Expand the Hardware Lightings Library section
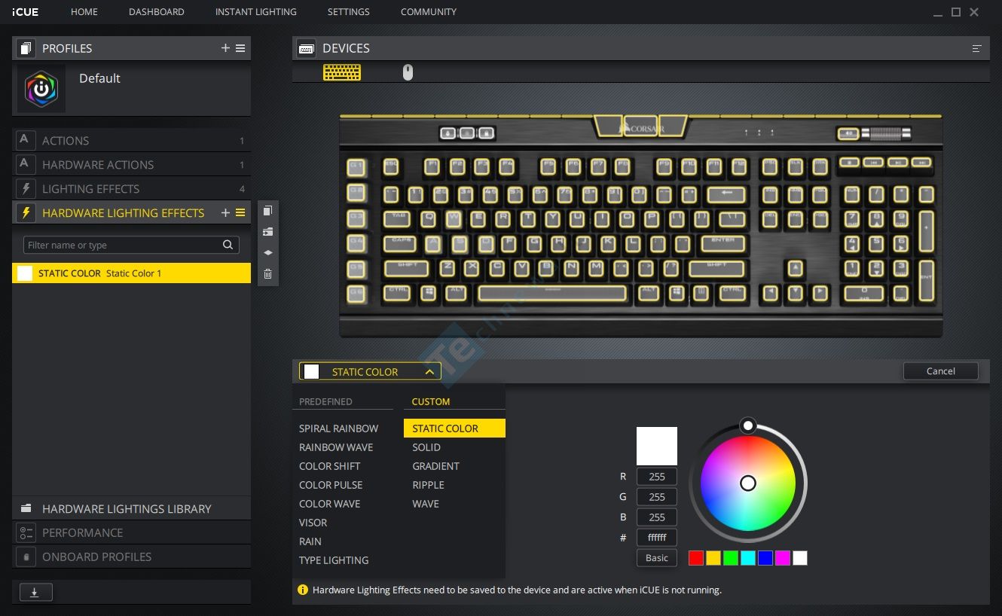This screenshot has height=616, width=1002. (x=127, y=509)
